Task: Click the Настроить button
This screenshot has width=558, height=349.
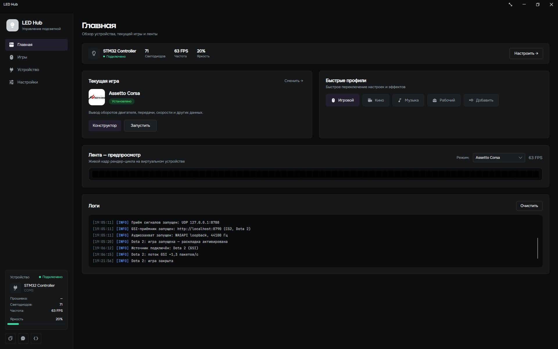Action: (x=526, y=54)
